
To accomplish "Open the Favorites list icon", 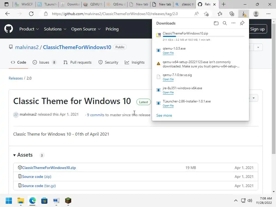I will [220, 14].
